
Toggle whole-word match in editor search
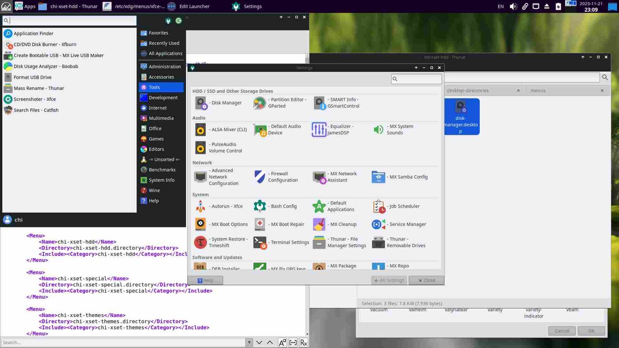293,342
